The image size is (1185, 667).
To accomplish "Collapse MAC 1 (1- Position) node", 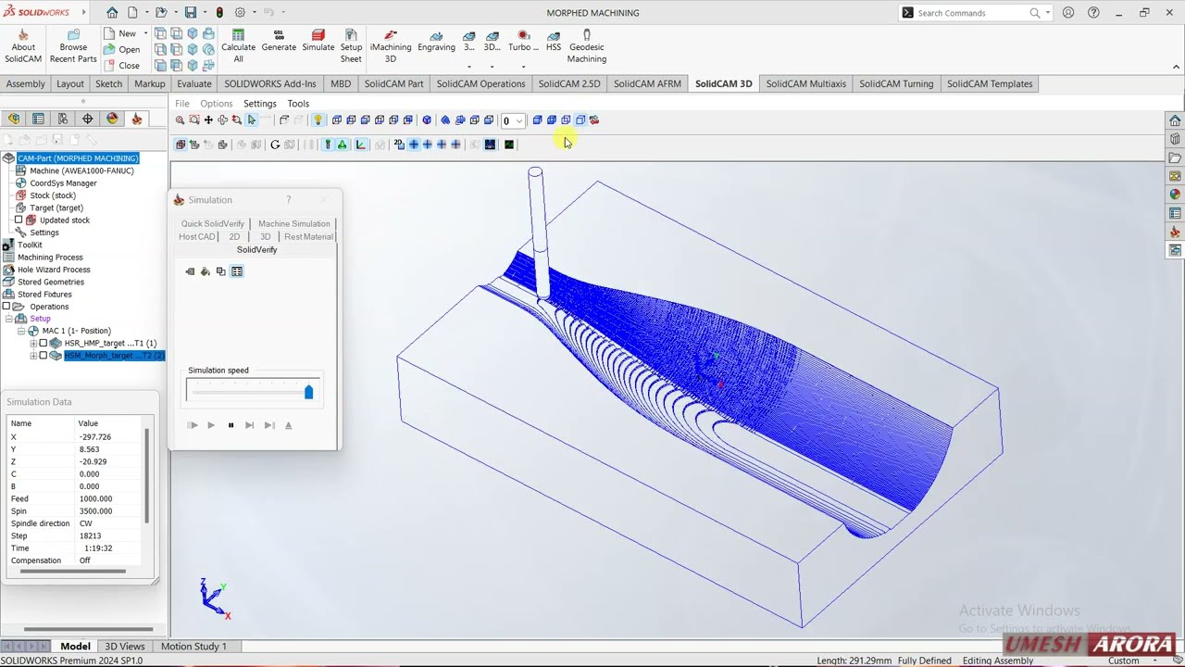I will click(x=21, y=331).
